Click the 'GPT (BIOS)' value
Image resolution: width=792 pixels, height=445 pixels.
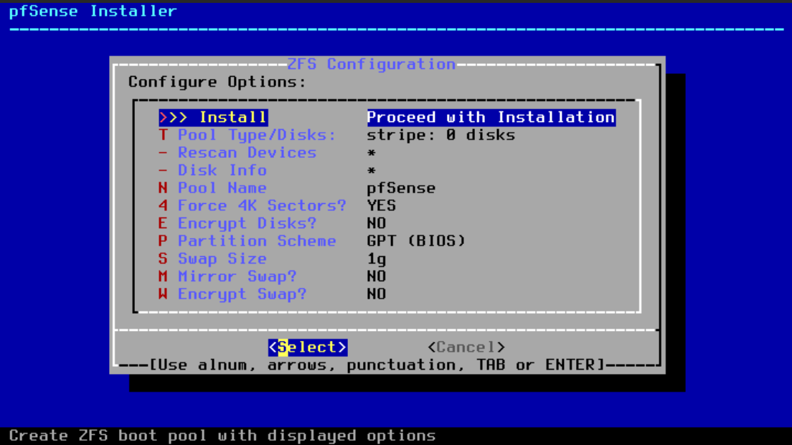click(416, 241)
